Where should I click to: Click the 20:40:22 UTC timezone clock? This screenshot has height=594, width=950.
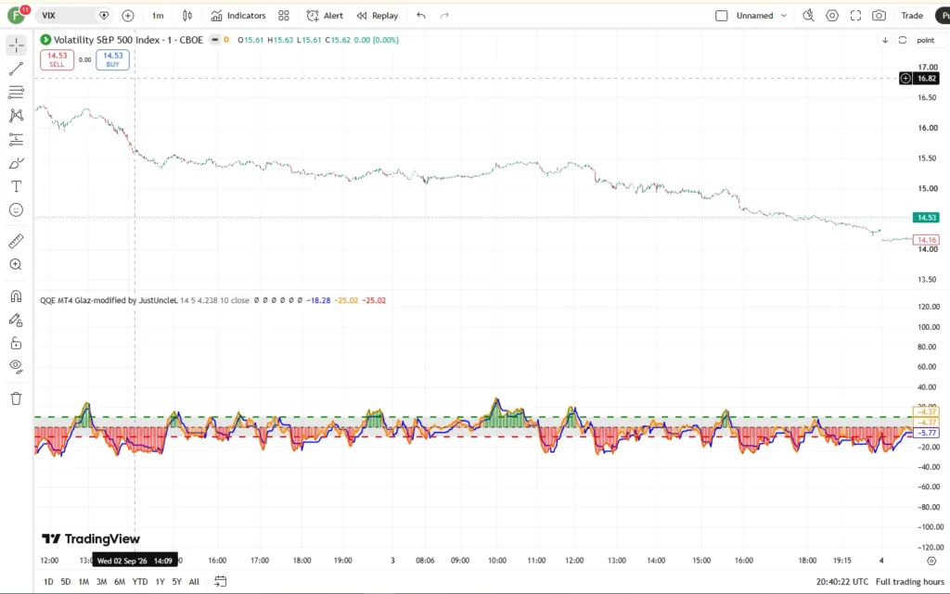click(842, 581)
